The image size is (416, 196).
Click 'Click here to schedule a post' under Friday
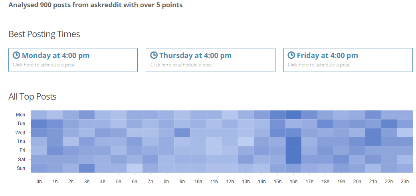319,65
